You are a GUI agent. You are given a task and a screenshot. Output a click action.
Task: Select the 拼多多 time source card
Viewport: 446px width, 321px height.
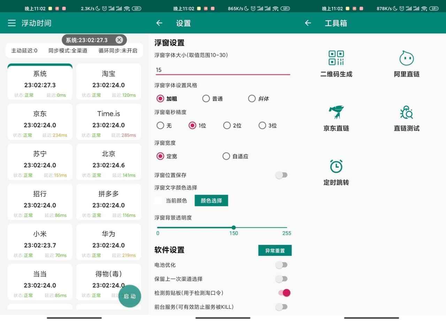click(x=108, y=202)
